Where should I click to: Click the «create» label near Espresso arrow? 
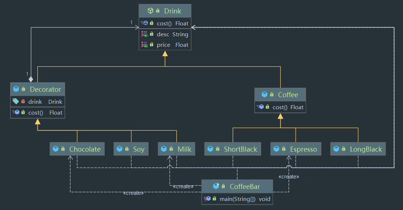coord(289,177)
